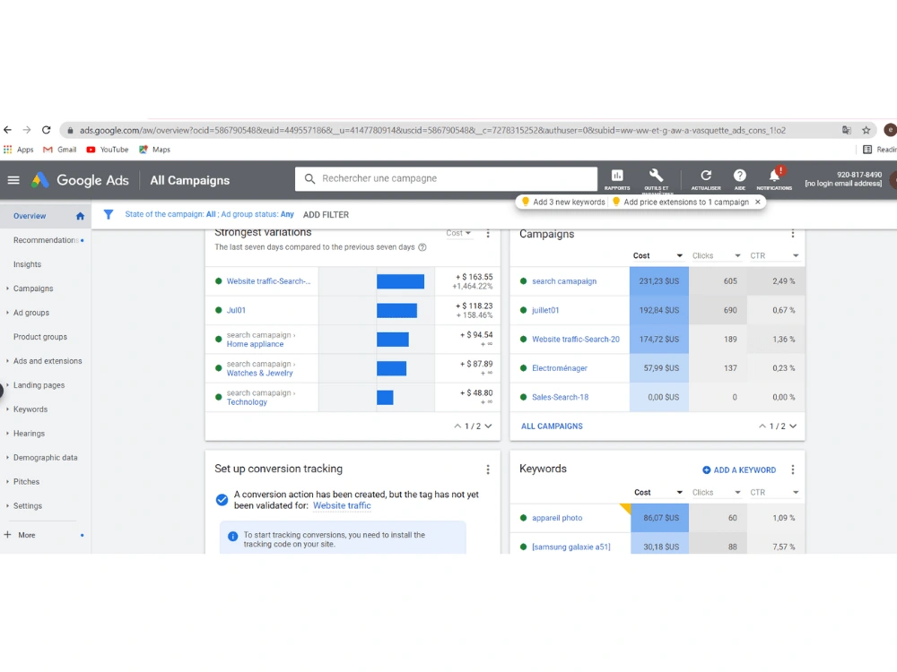
Task: Open Keywords in the left sidebar
Action: (x=30, y=409)
